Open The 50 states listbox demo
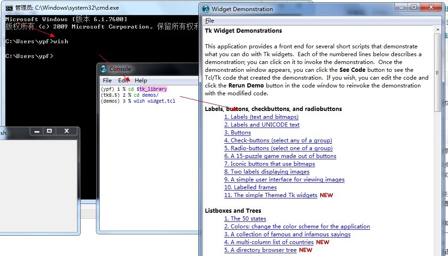448x256 pixels. tap(245, 219)
